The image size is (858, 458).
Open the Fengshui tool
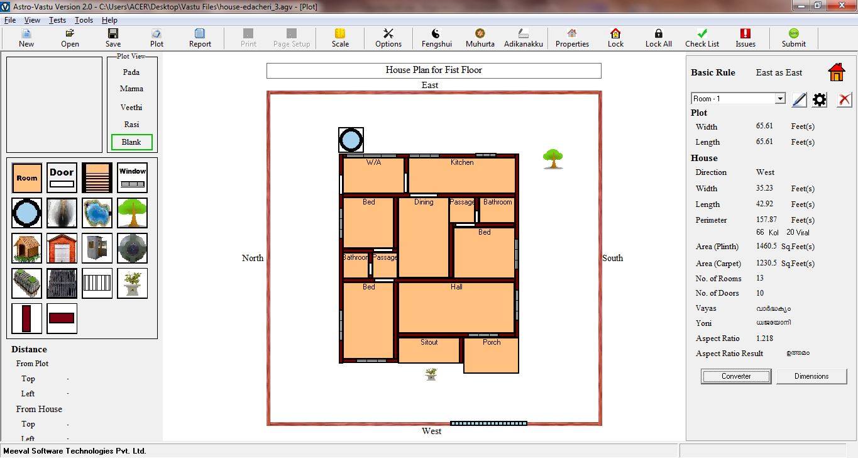coord(436,37)
